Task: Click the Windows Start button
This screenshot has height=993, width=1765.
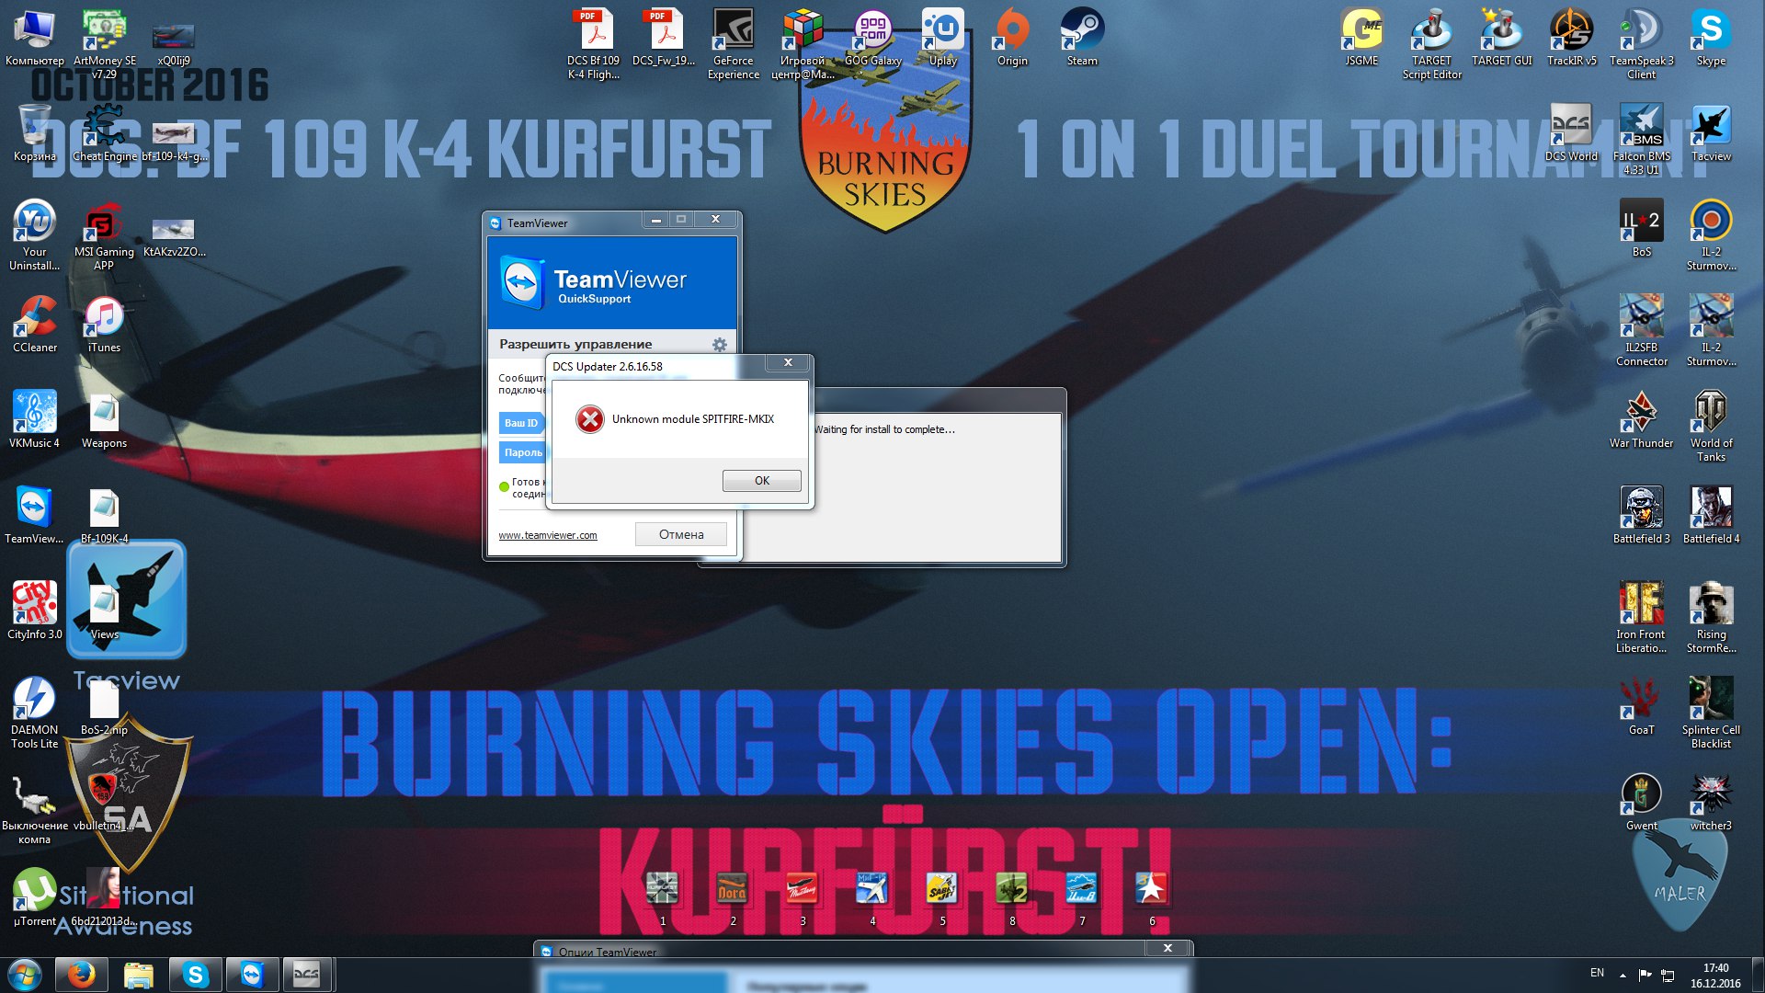Action: [25, 975]
